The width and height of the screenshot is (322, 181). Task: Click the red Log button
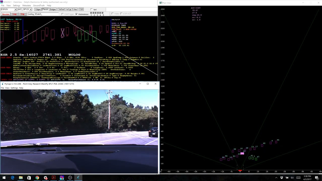(15, 14)
